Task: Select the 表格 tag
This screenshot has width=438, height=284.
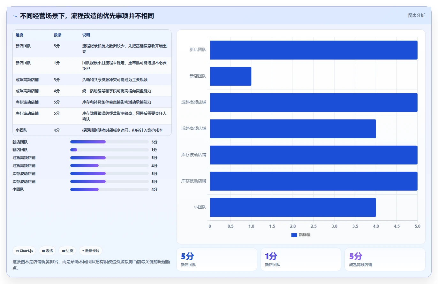Action: coord(47,251)
